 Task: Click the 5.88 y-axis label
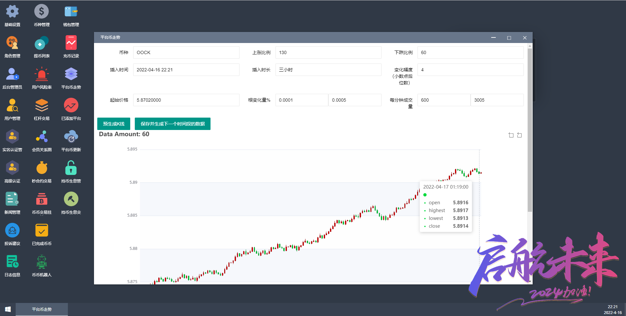[x=133, y=249]
